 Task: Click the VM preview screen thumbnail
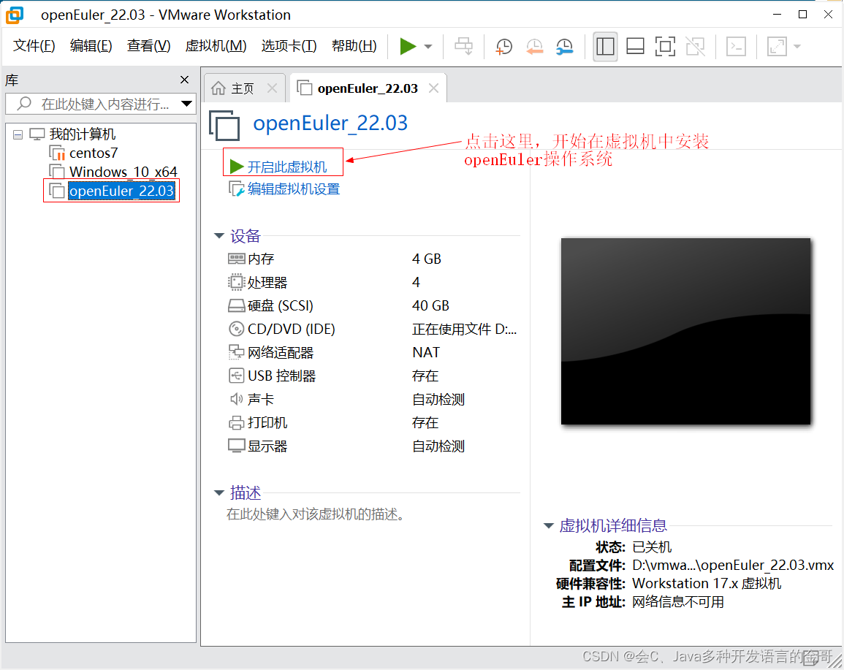tap(685, 330)
